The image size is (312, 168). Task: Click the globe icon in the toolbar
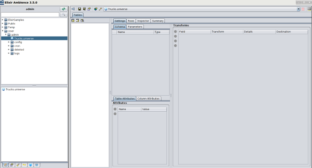point(96,9)
